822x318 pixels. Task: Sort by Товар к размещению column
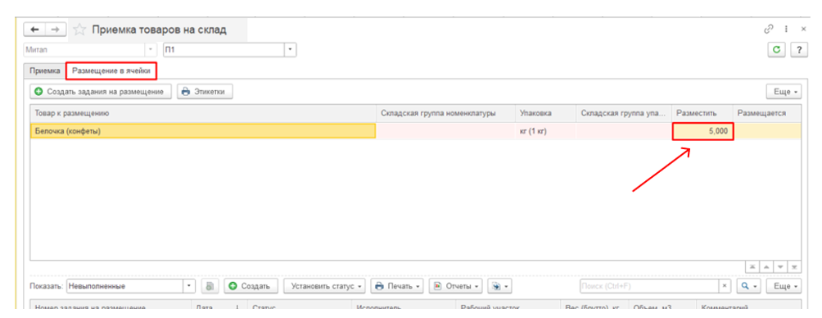click(203, 113)
